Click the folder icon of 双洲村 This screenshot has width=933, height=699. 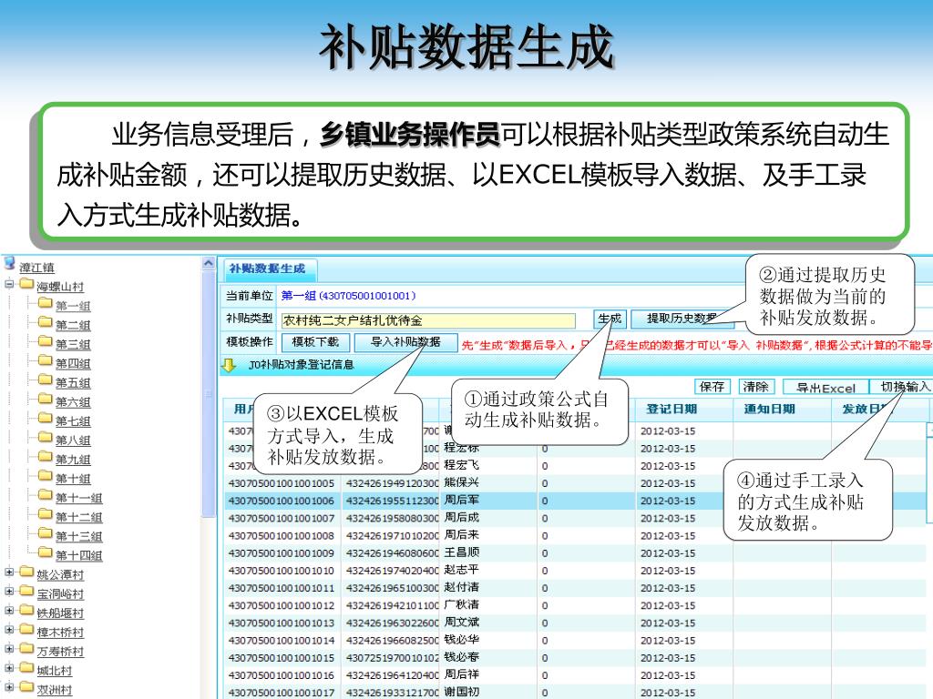pos(26,687)
